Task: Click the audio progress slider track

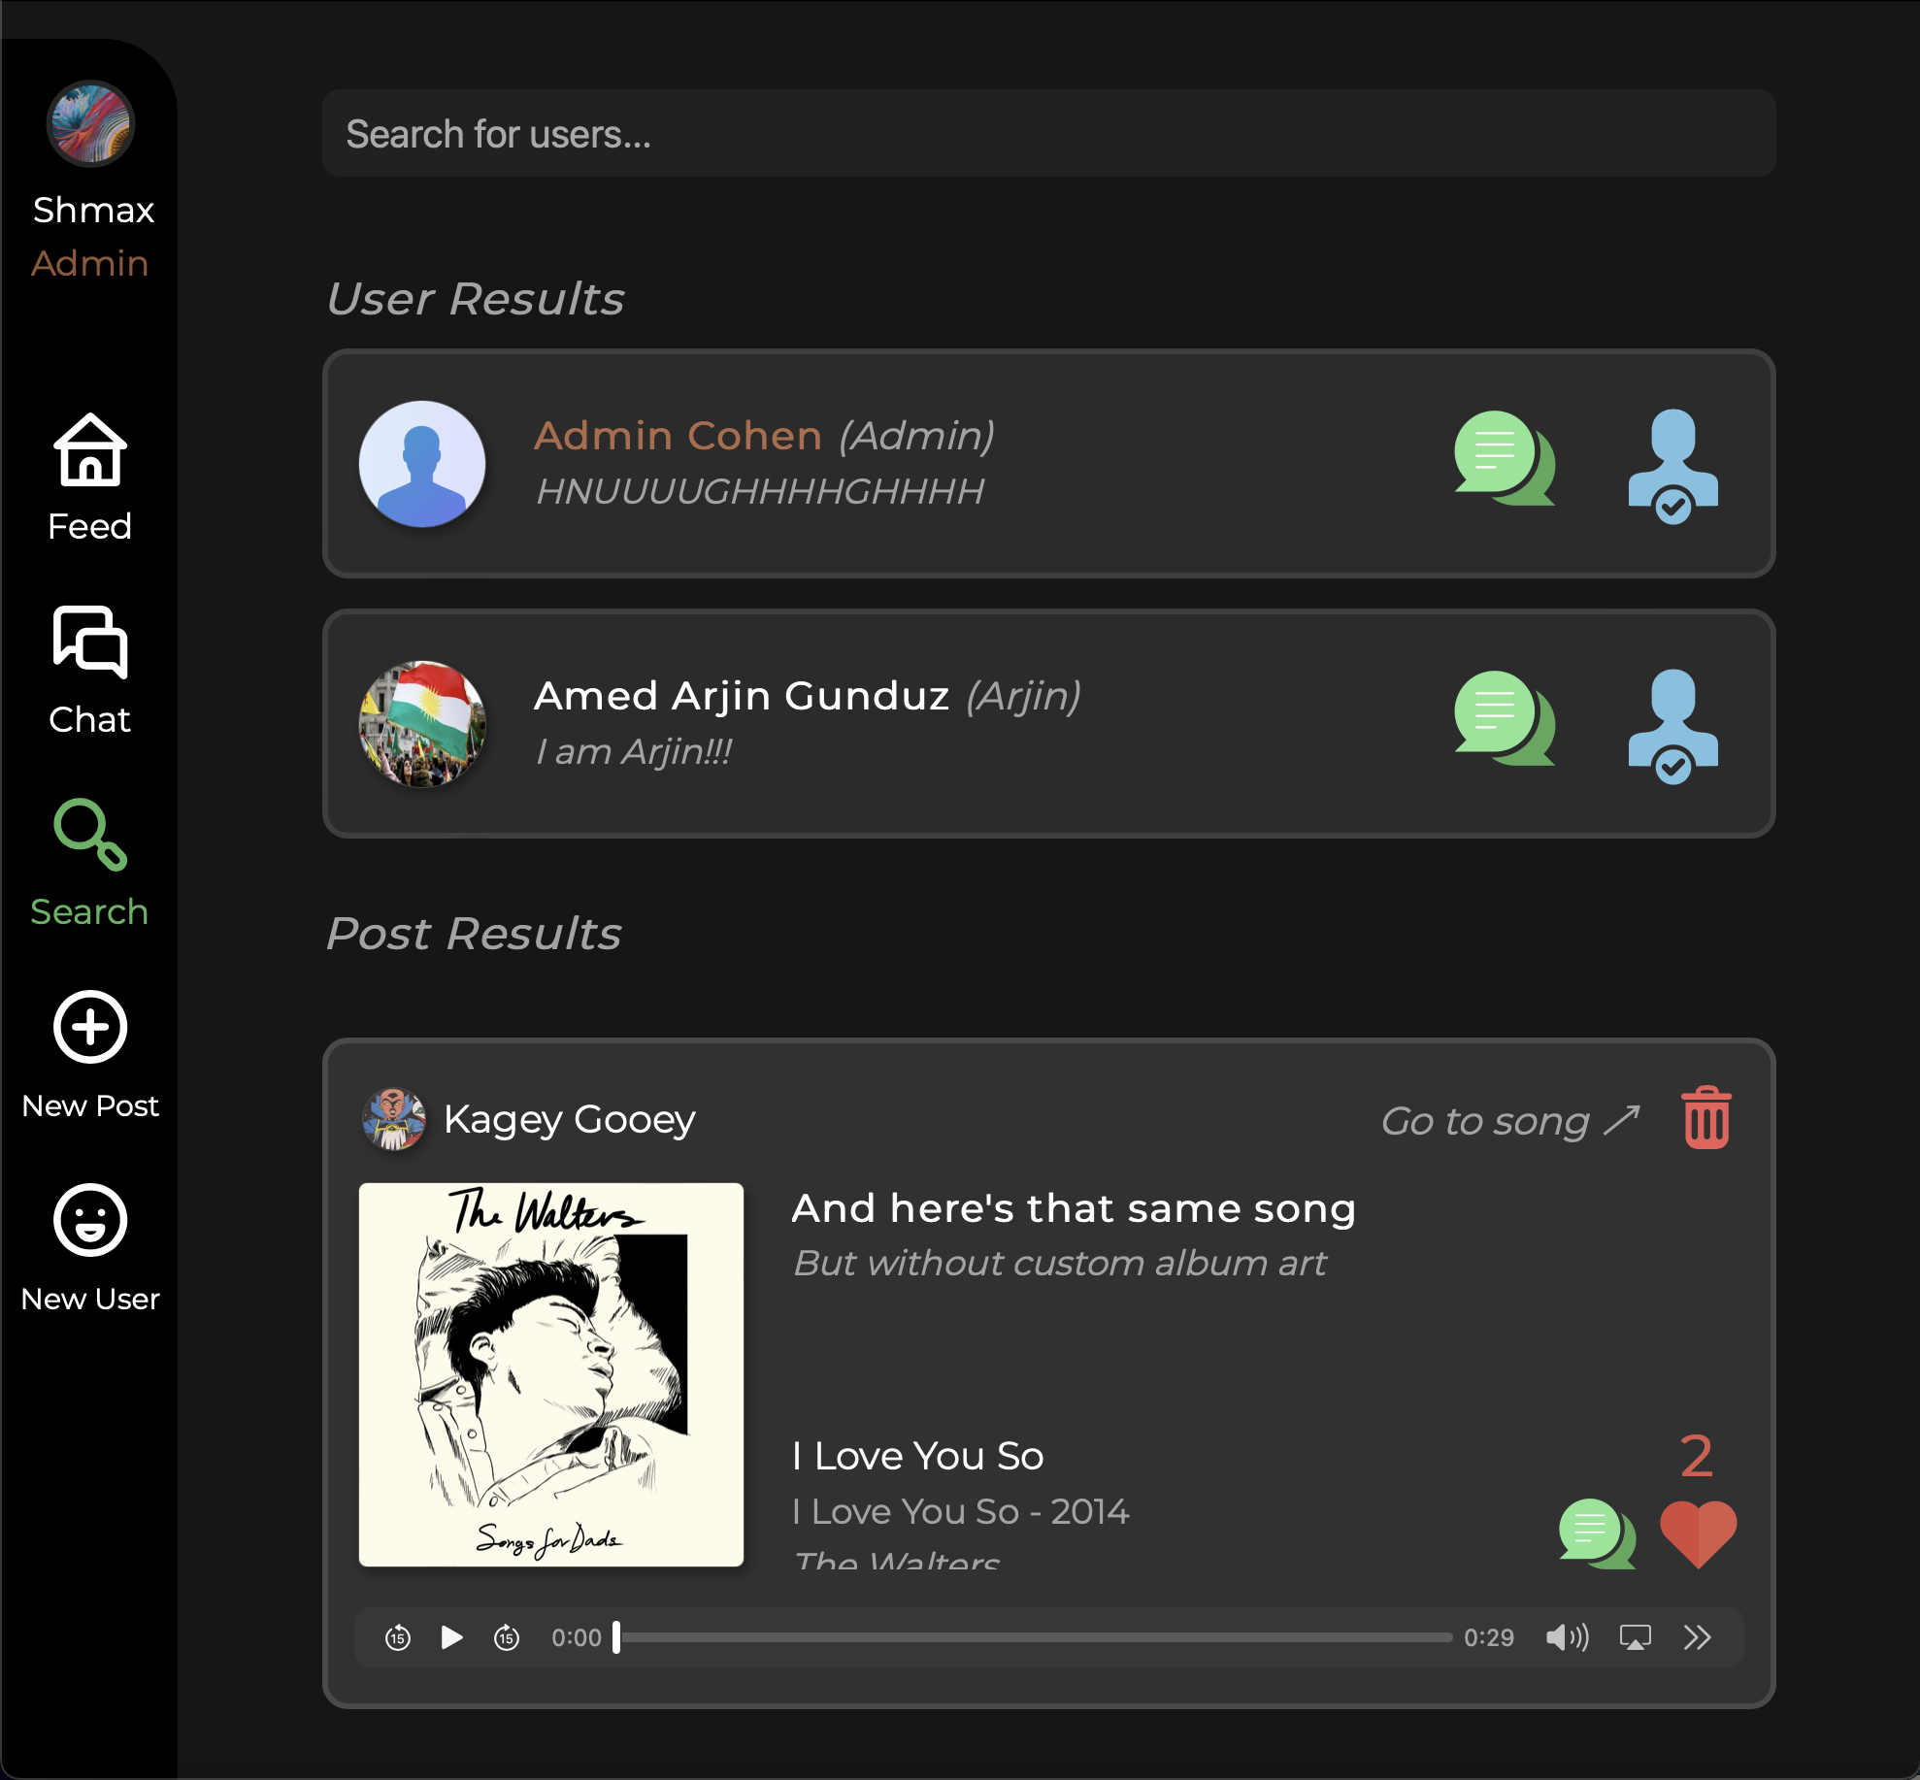Action: [x=1034, y=1637]
